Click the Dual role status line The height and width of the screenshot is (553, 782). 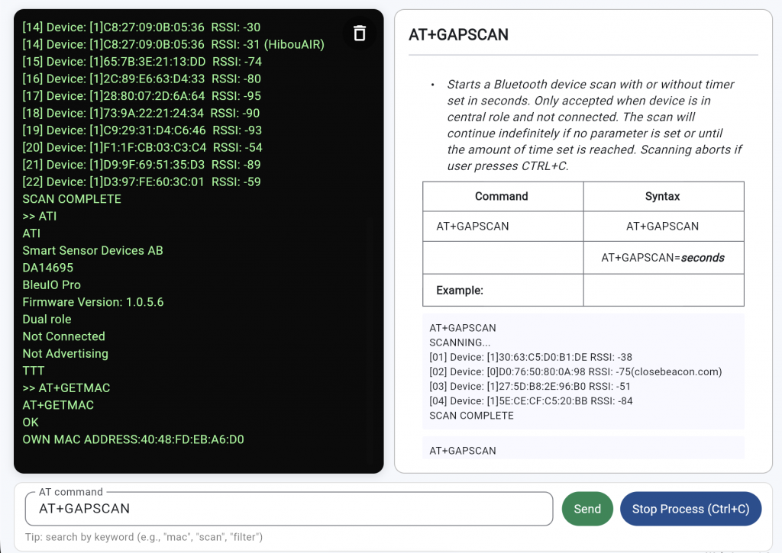click(x=47, y=320)
